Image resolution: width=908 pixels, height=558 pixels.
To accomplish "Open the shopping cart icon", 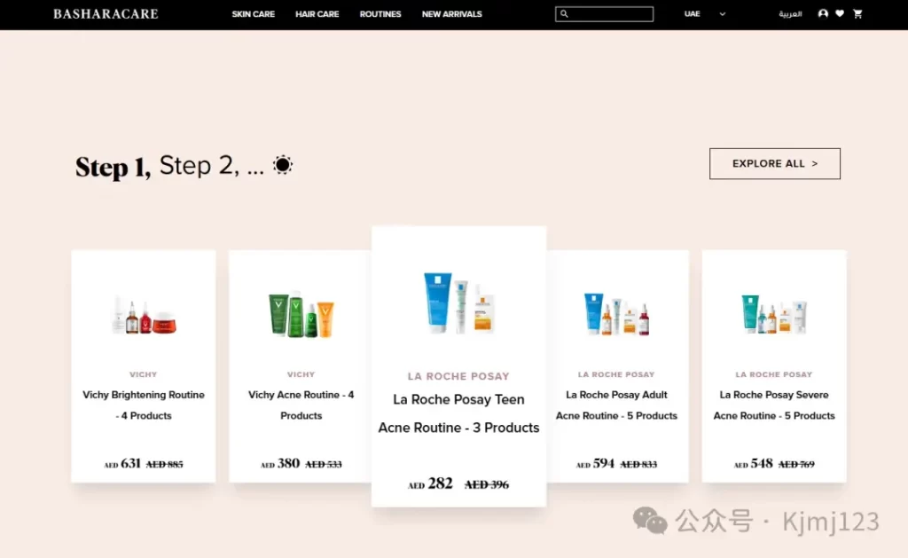I will 857,13.
